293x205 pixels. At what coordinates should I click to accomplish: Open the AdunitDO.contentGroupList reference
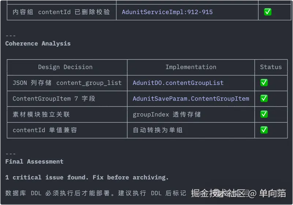(178, 83)
